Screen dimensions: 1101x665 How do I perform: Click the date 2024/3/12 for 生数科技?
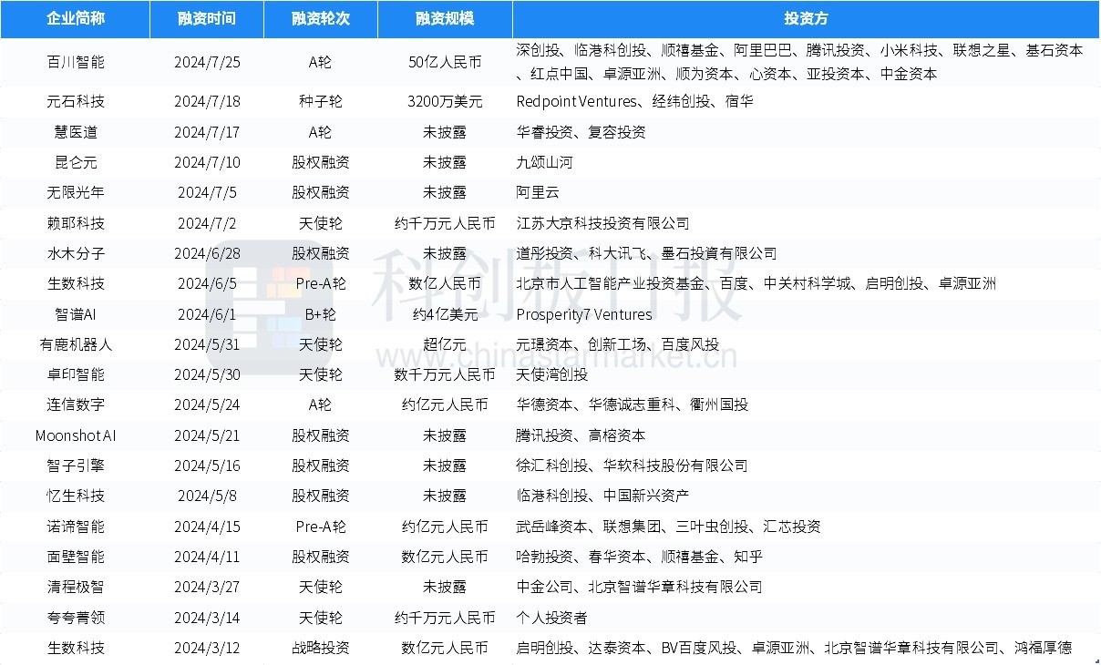click(207, 648)
